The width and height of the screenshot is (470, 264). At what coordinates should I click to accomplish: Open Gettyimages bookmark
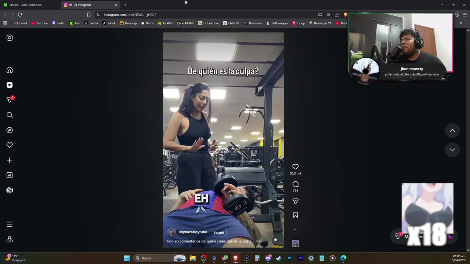click(x=277, y=23)
